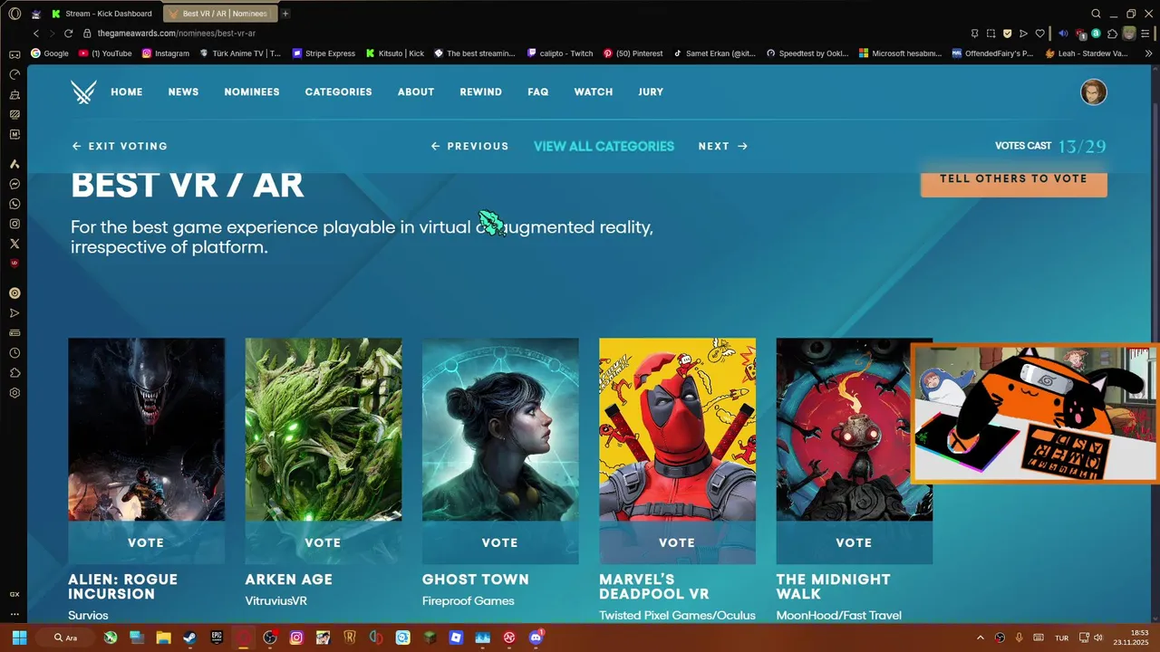Go back with the browser back arrow
The height and width of the screenshot is (652, 1160).
coord(36,34)
